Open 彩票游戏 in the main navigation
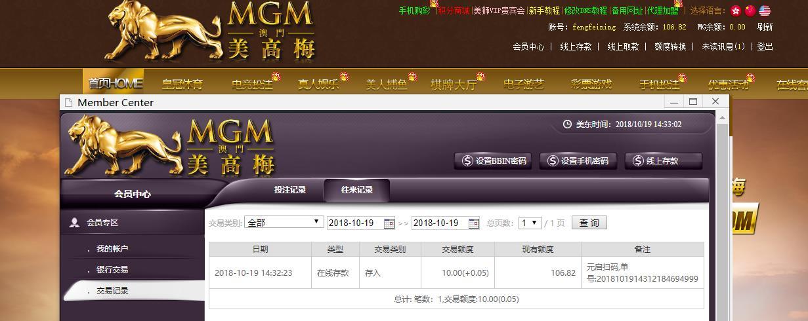Viewport: 808px width, 321px height. point(591,84)
